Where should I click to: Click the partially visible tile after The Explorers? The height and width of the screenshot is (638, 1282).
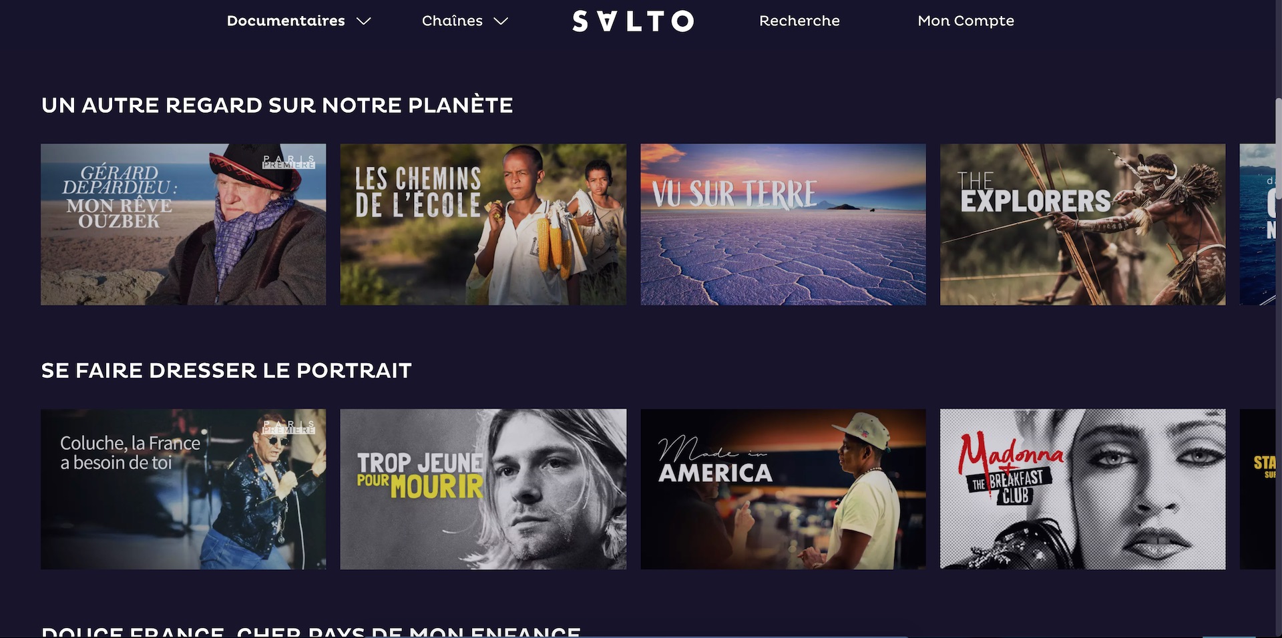[x=1257, y=224]
